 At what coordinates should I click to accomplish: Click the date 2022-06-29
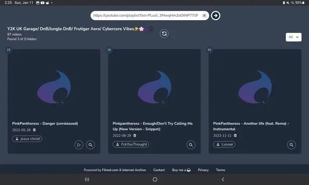click(x=122, y=135)
